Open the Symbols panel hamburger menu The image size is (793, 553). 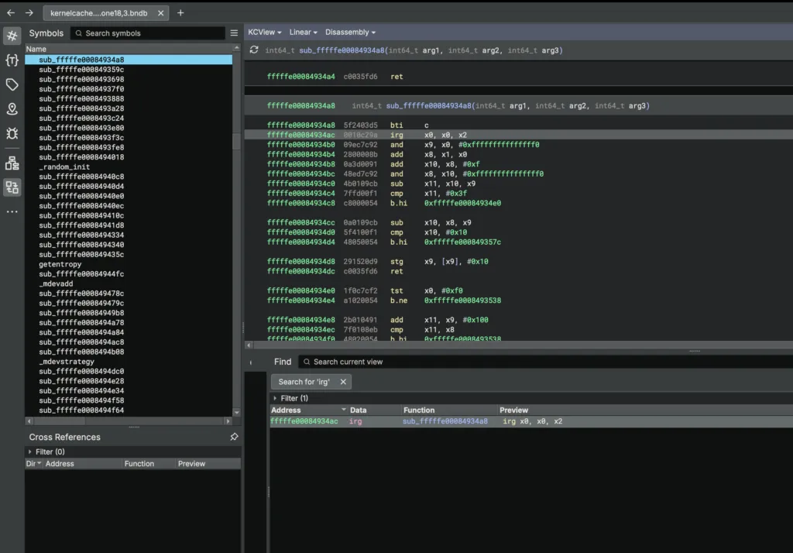tap(234, 33)
